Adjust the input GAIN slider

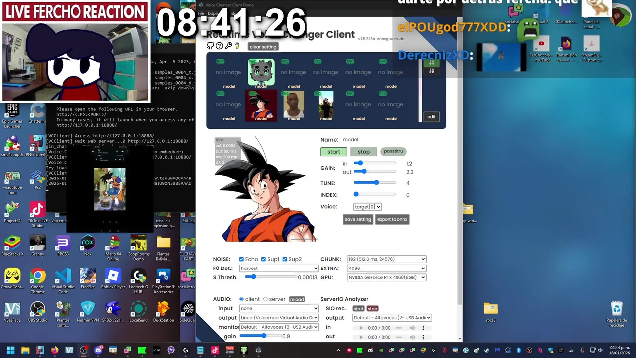(x=375, y=163)
